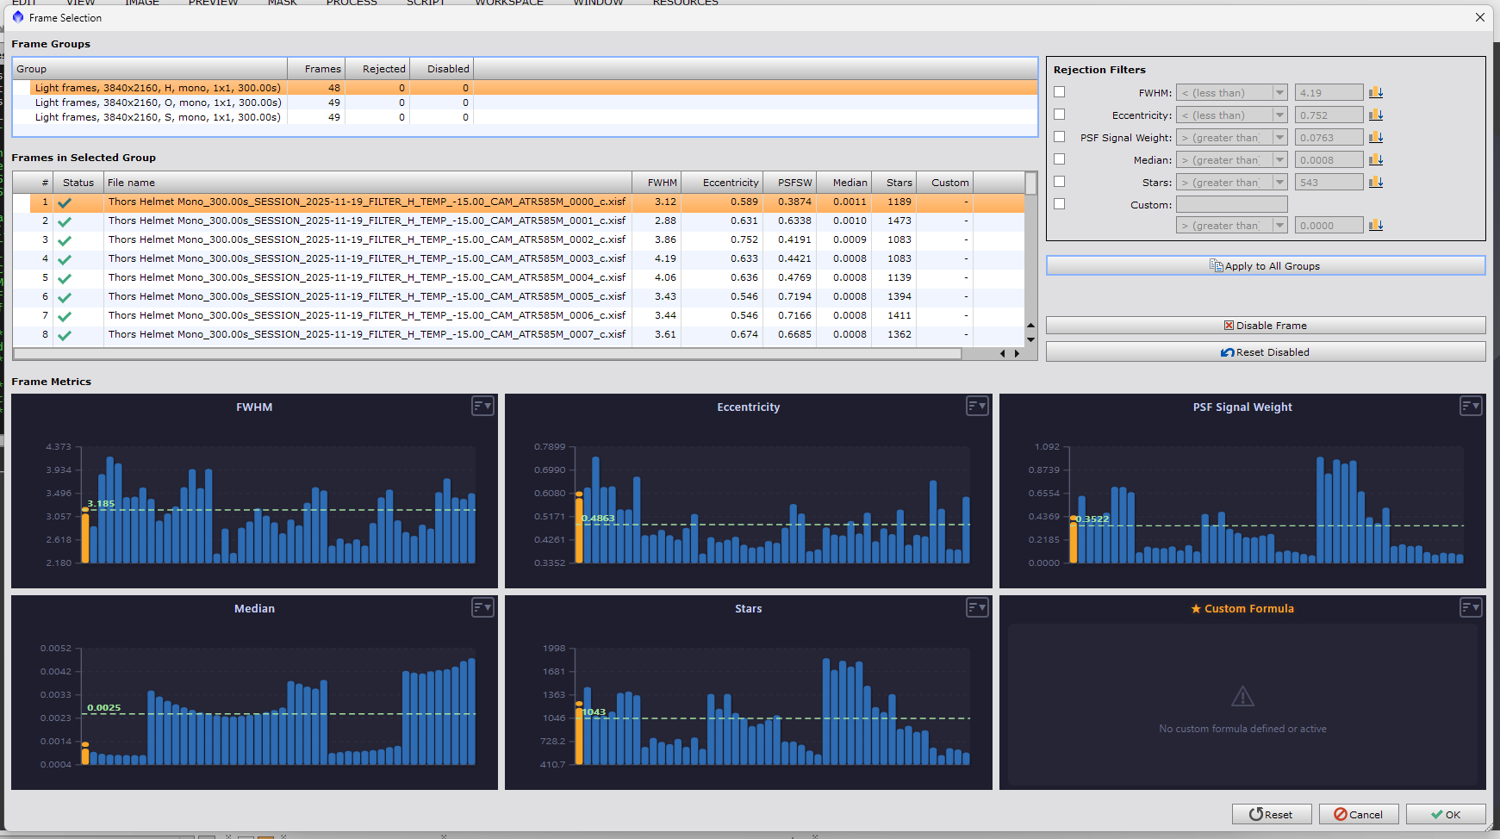Image resolution: width=1500 pixels, height=839 pixels.
Task: Click the horizontal scrollbar under frames table
Action: (x=487, y=354)
